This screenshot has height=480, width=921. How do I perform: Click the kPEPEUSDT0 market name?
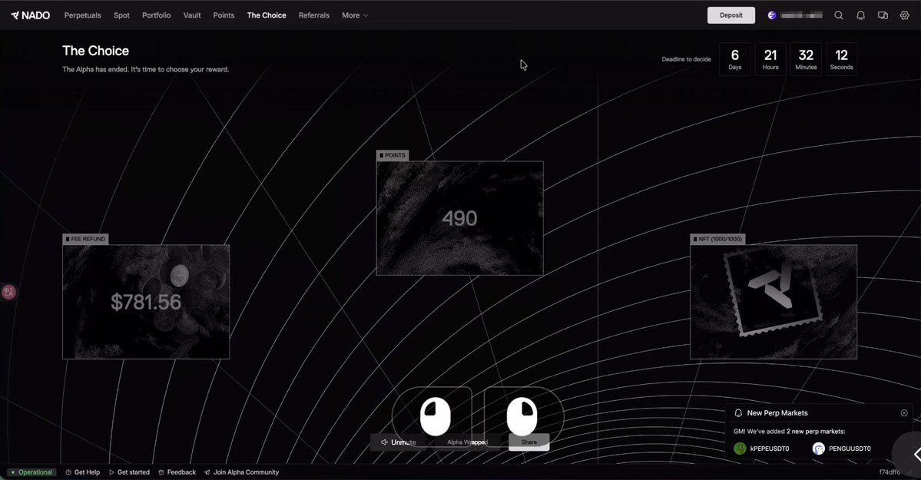coord(770,449)
